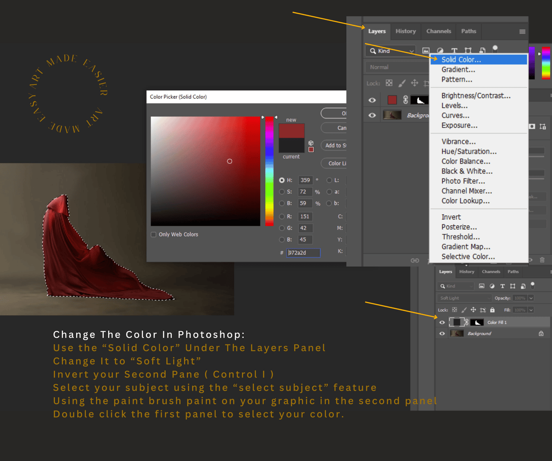Click the lock transparent pixels icon
This screenshot has width=552, height=461.
point(389,83)
